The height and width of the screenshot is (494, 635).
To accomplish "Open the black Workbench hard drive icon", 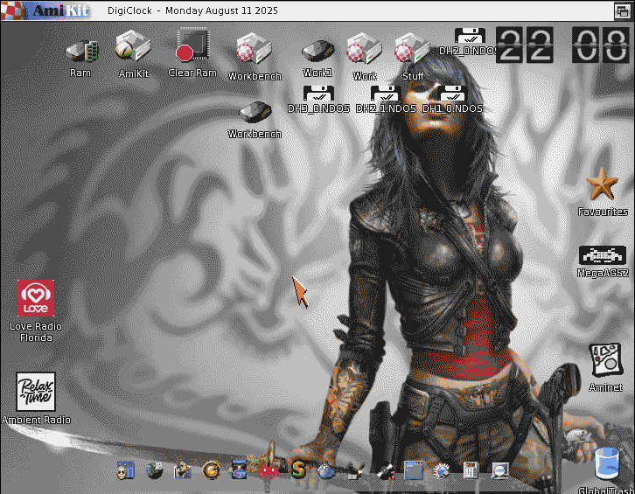I will point(255,112).
